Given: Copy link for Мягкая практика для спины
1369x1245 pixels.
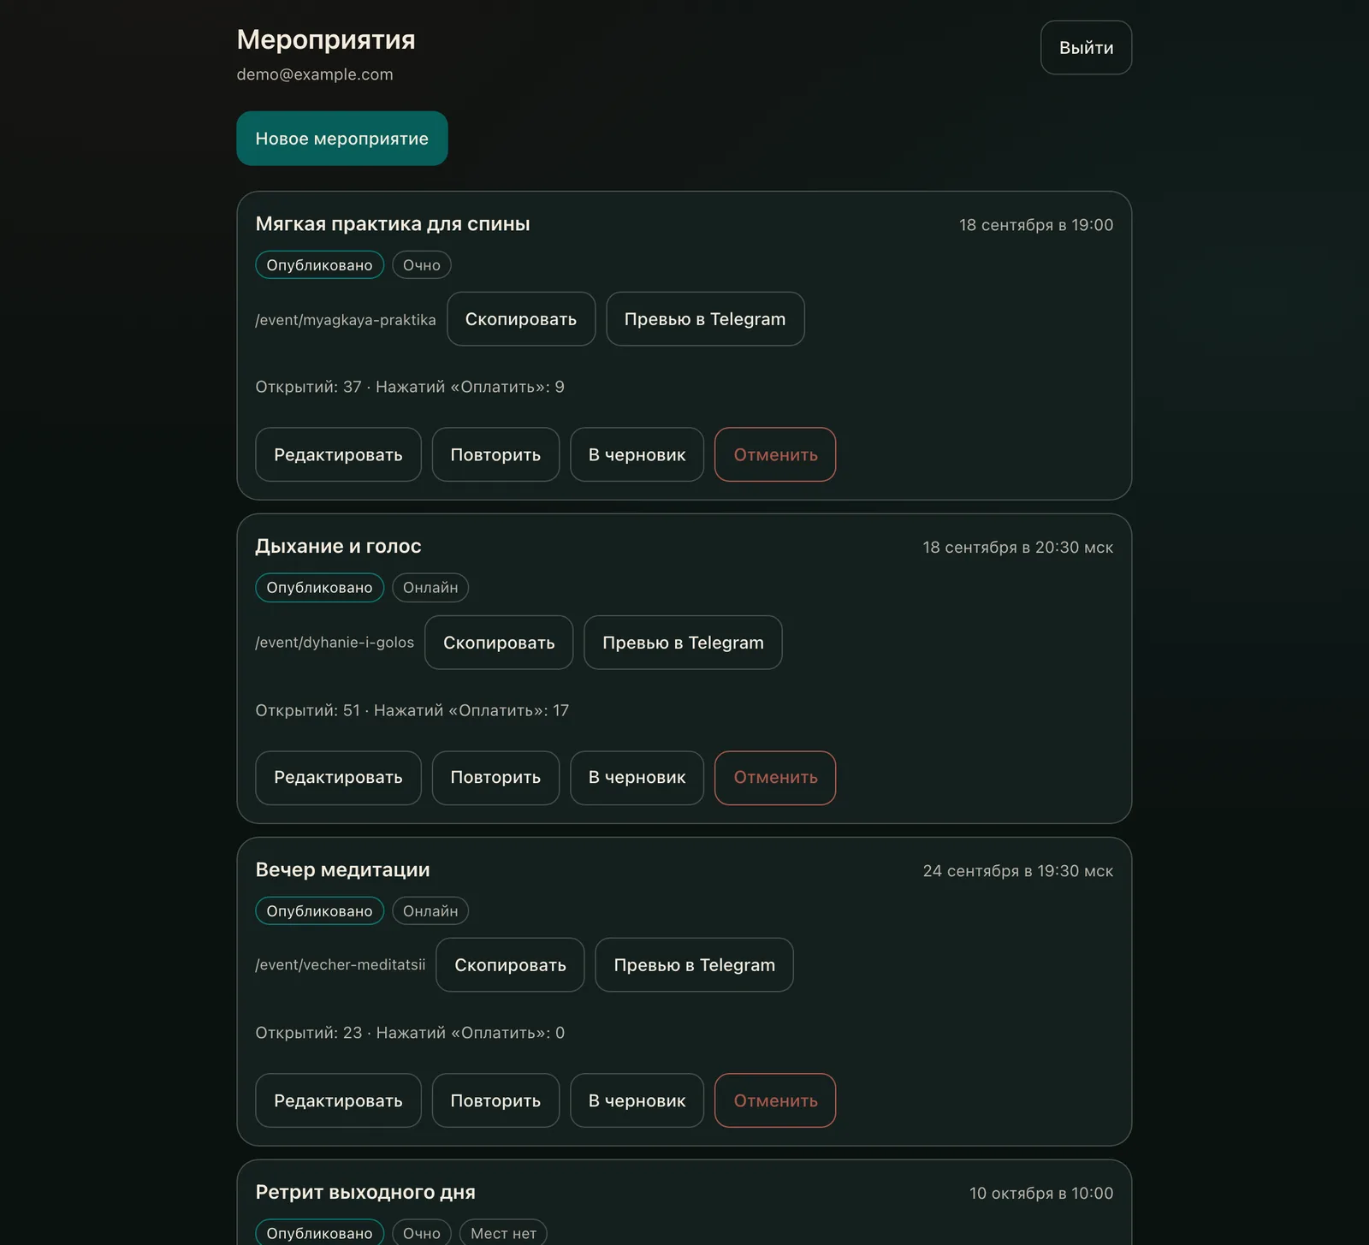Looking at the screenshot, I should [521, 319].
